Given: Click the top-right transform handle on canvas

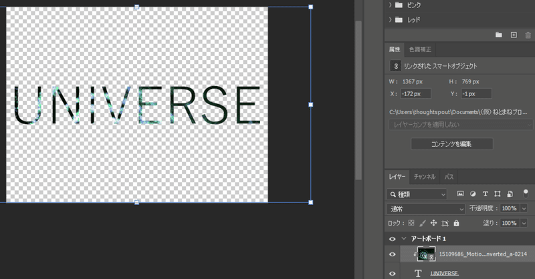Looking at the screenshot, I should [x=311, y=7].
